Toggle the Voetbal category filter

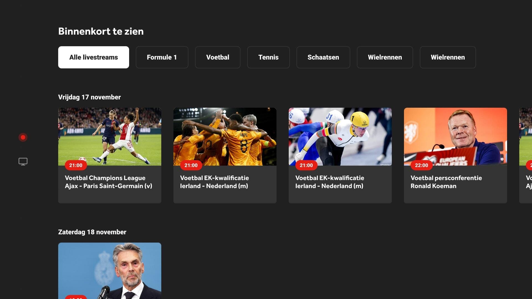(x=218, y=57)
